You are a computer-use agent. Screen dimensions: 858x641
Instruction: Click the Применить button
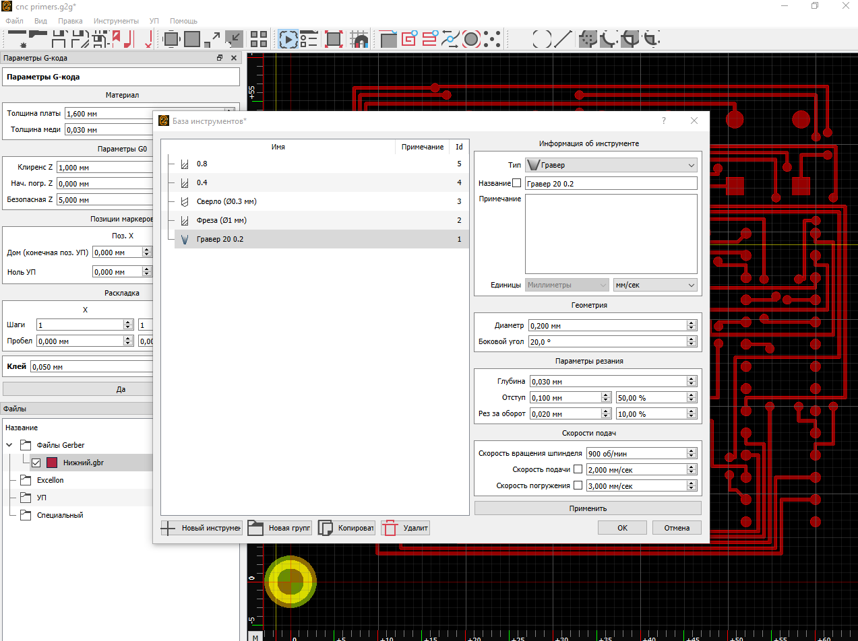click(x=588, y=508)
